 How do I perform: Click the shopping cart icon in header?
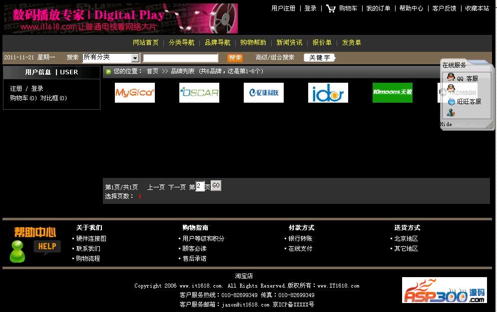tap(331, 8)
